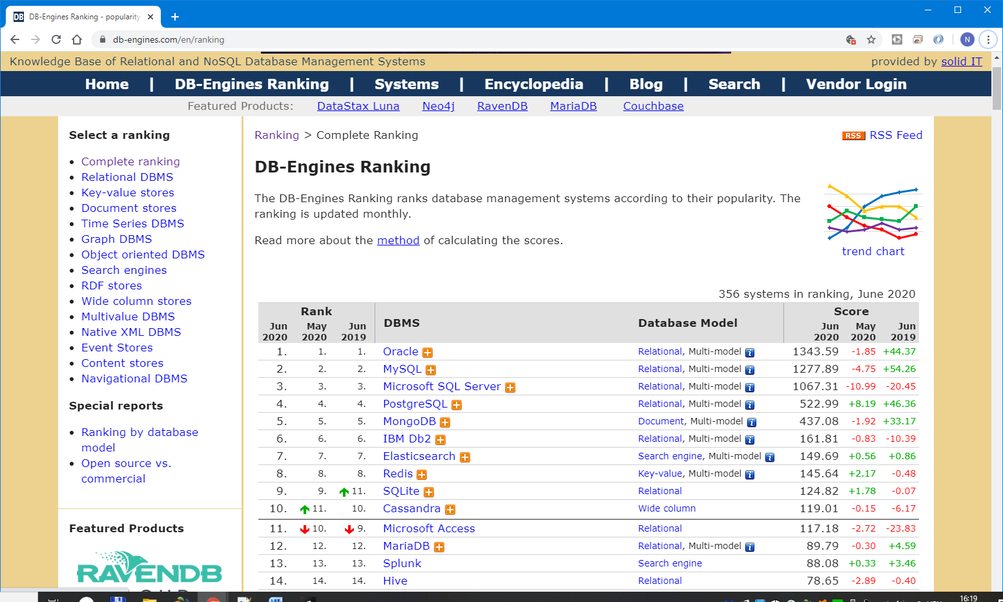
Task: Open the Encyclopedia menu item
Action: (x=534, y=84)
